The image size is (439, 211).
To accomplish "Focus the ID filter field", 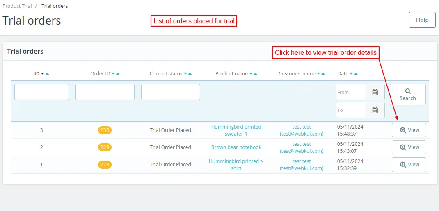I will click(41, 92).
